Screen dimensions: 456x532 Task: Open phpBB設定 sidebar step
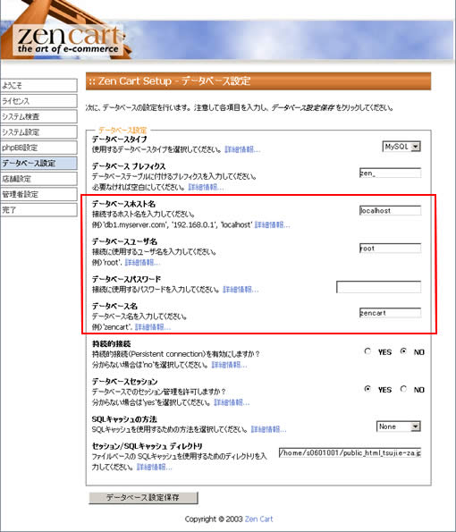38,148
